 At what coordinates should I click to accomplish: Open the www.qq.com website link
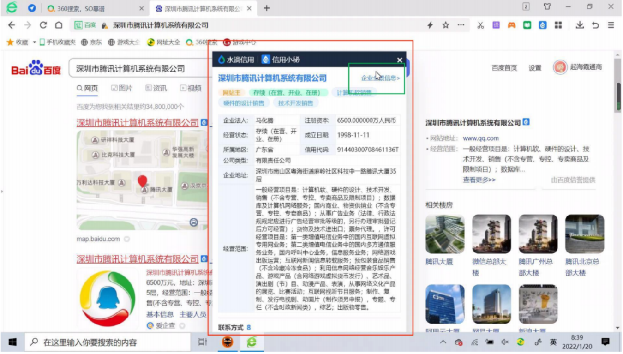pos(481,138)
